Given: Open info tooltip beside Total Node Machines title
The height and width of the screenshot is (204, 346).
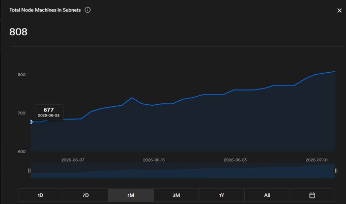Looking at the screenshot, I should [88, 10].
